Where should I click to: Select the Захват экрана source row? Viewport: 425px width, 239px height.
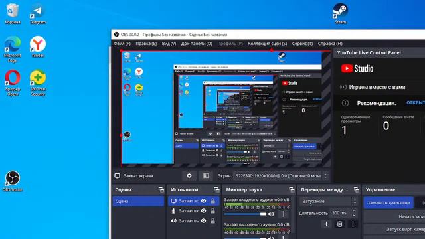(x=193, y=200)
